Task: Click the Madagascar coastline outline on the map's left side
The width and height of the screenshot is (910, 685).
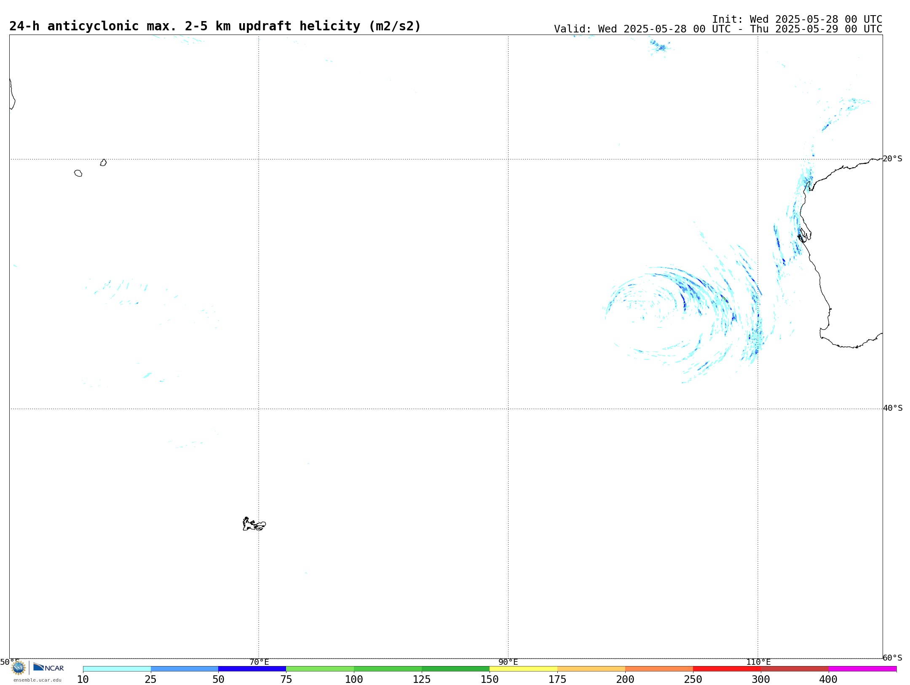Action: pos(12,94)
